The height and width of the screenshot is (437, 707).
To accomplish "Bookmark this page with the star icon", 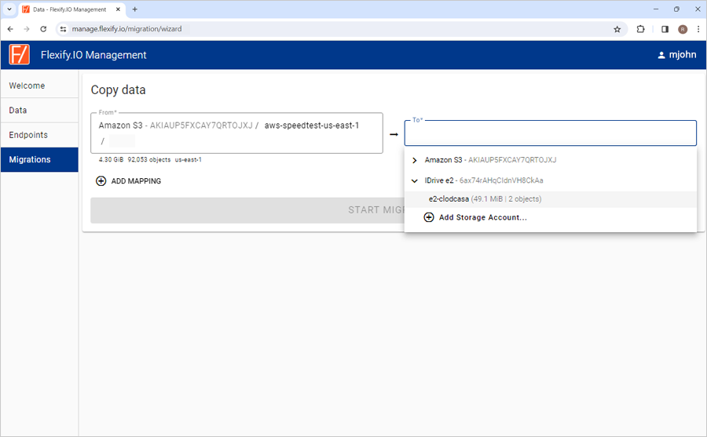I will click(617, 29).
